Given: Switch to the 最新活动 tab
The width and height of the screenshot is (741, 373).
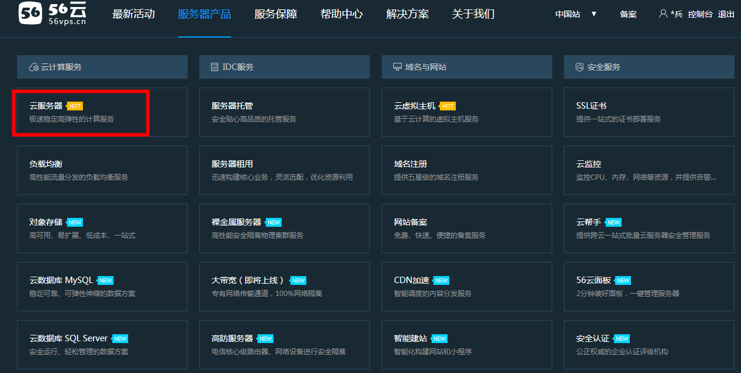Looking at the screenshot, I should click(x=133, y=14).
